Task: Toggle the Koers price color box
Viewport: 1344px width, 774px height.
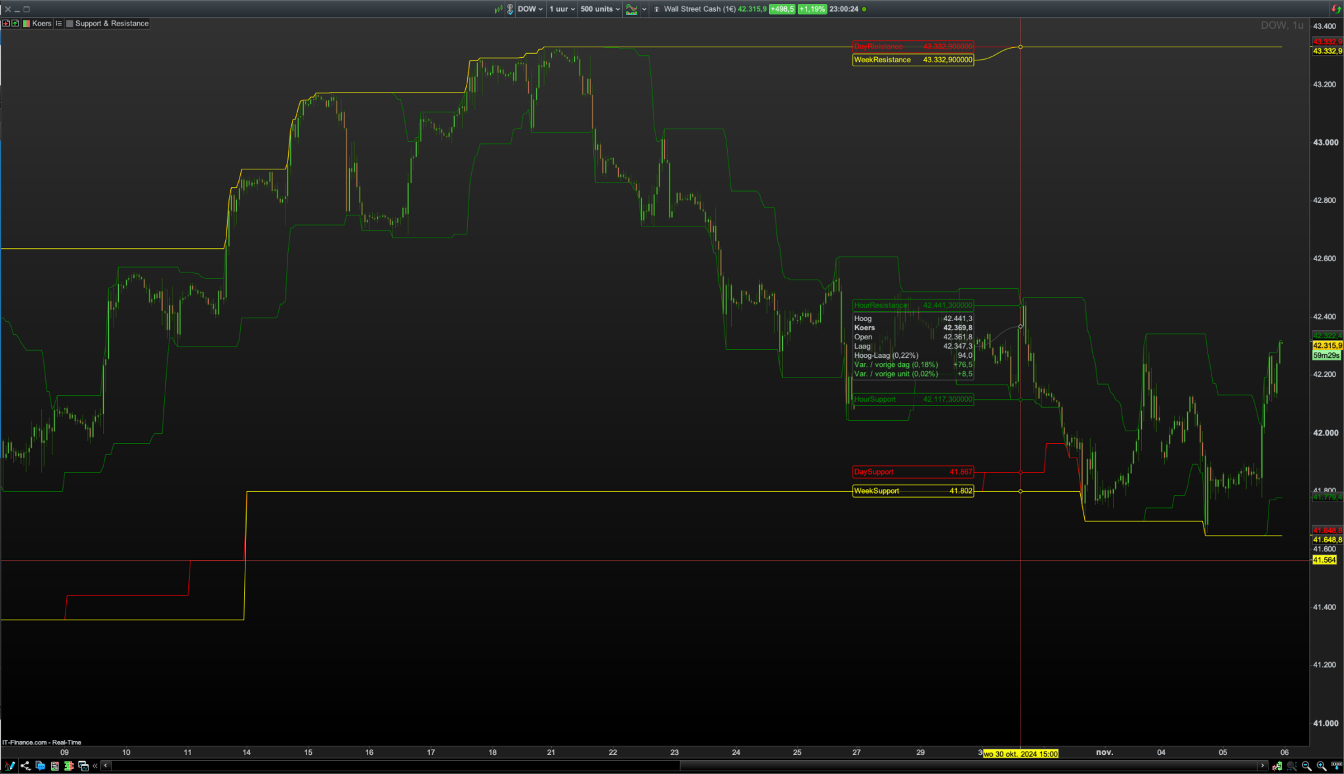Action: [27, 24]
